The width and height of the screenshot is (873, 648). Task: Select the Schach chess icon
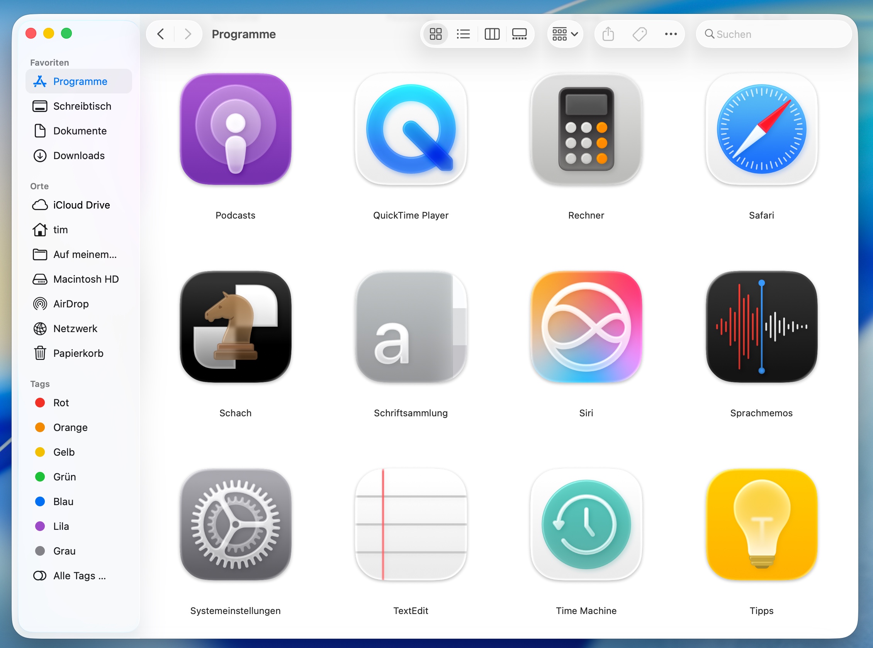pos(235,327)
